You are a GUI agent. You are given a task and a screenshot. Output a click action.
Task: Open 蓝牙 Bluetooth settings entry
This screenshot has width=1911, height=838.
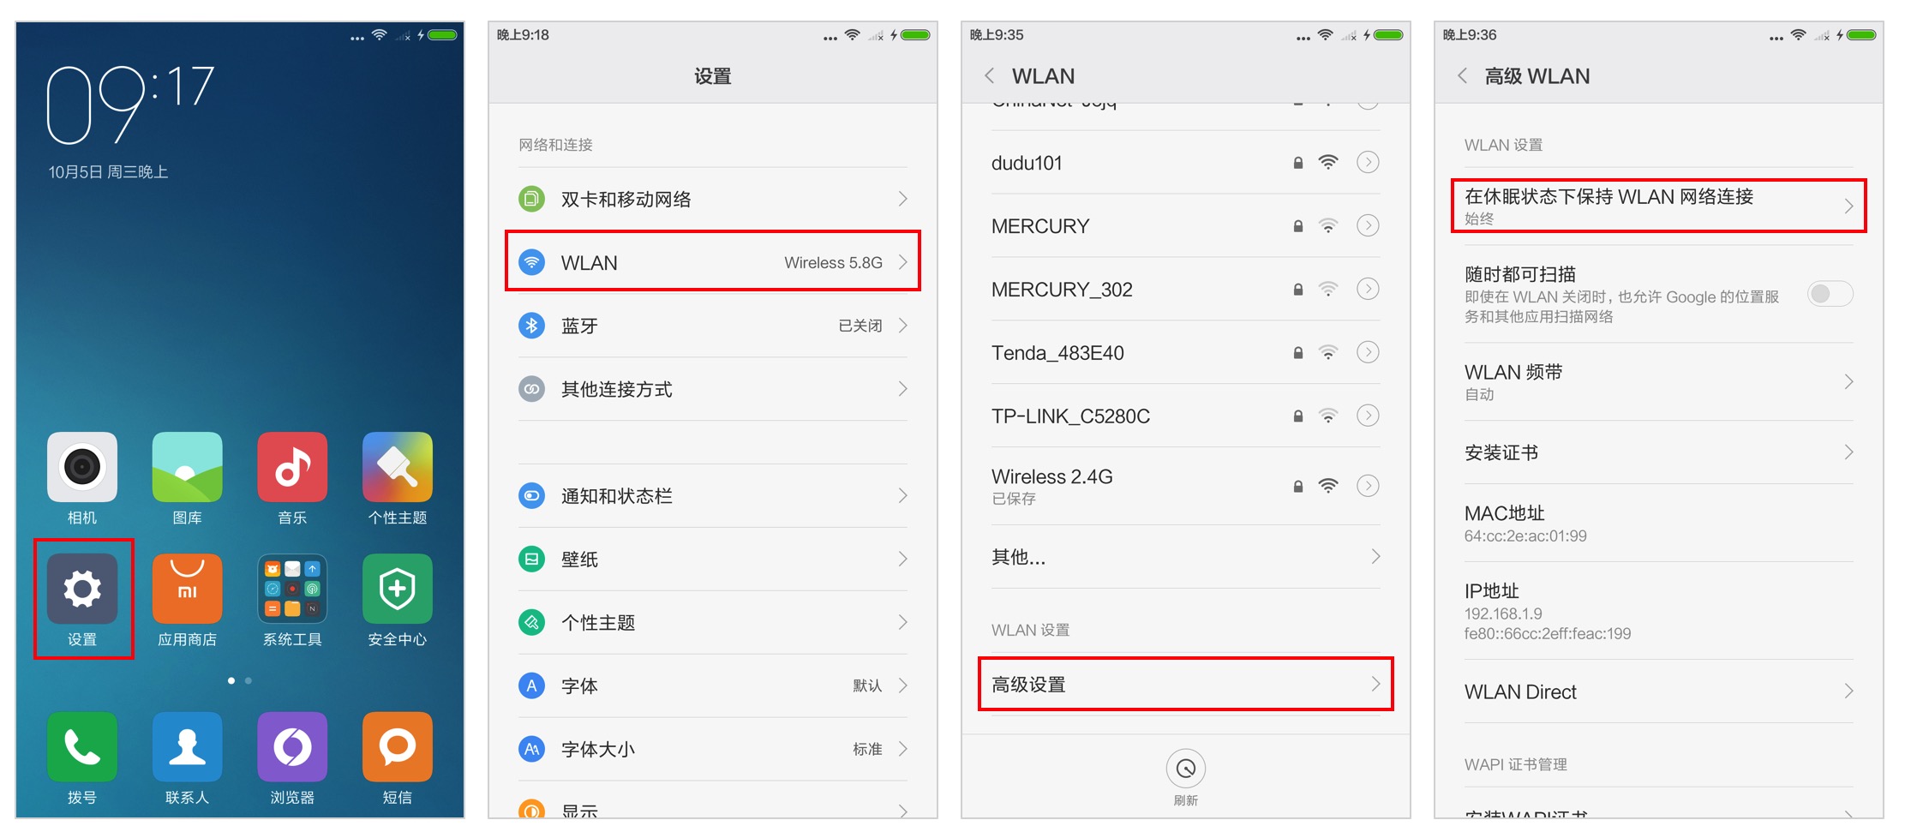(713, 326)
